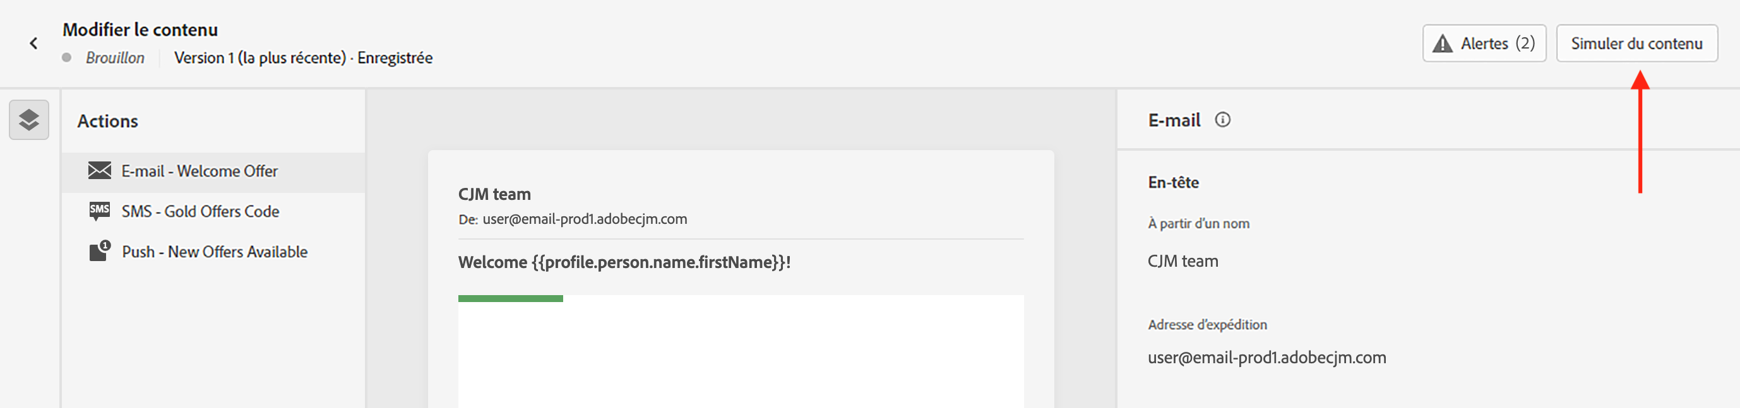Click the Push notification icon

coord(100,251)
